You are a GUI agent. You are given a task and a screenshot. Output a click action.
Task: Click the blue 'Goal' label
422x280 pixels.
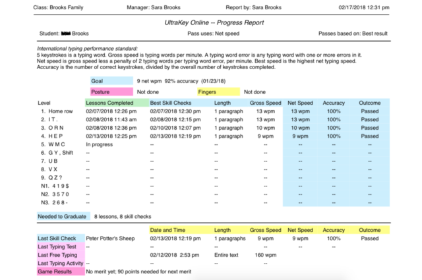[111, 81]
